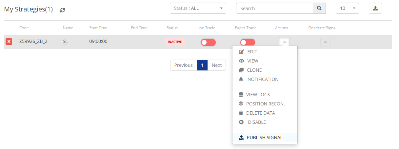399x149 pixels.
Task: Open VIEW LOGS for the strategy
Action: [x=258, y=95]
